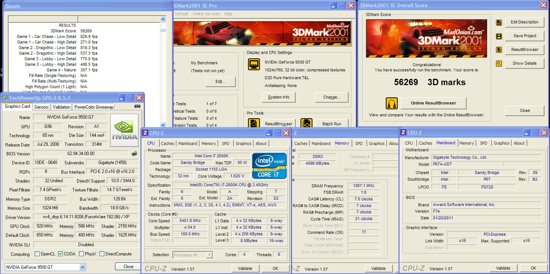Toggle the OpenCL checkbox in GPU-Z
Viewport: 550px width, 274px height.
(37, 254)
